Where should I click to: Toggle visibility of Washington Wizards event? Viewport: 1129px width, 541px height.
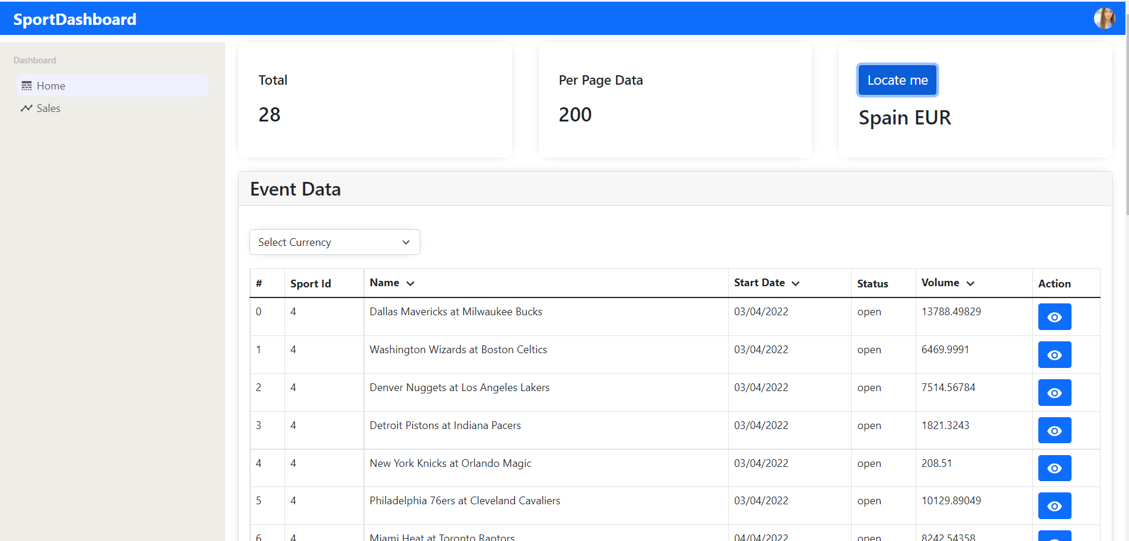pos(1054,354)
